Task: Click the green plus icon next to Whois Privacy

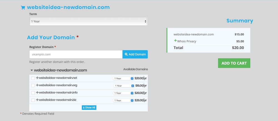Action: pyautogui.click(x=175, y=41)
